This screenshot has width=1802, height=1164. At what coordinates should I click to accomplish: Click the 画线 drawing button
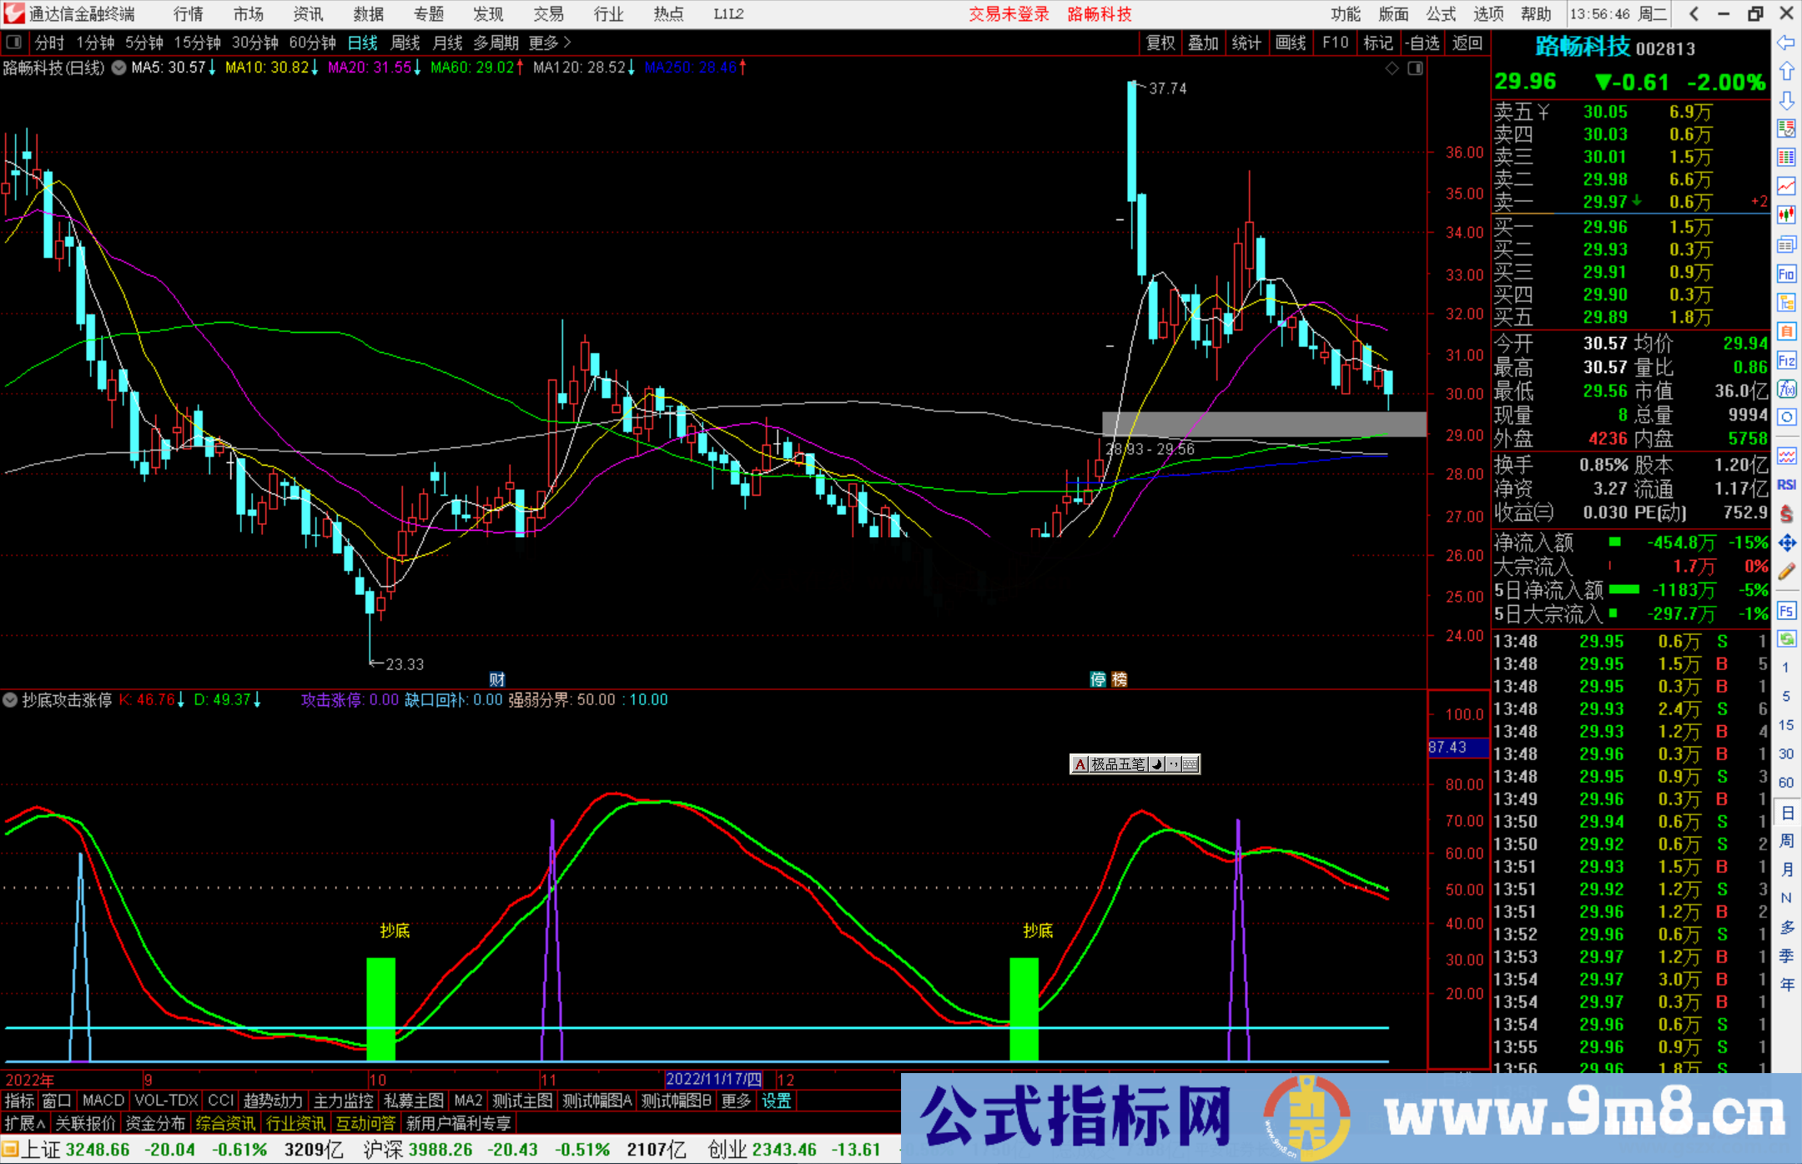click(x=1291, y=43)
